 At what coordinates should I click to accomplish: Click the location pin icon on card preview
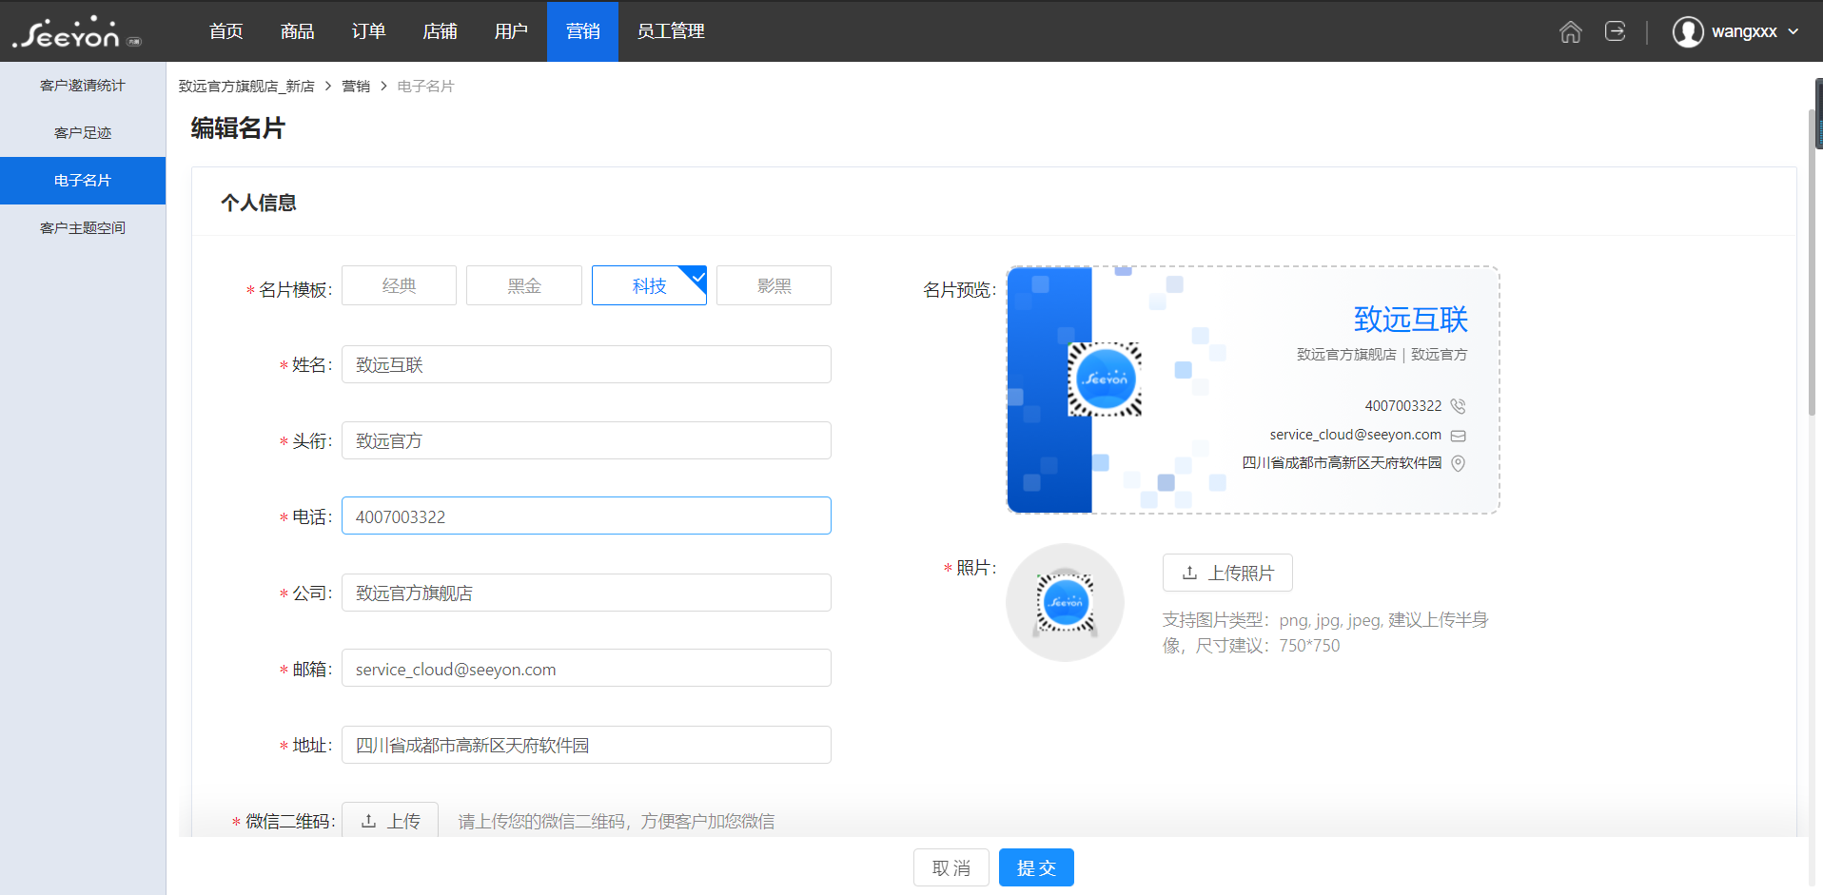[1458, 463]
